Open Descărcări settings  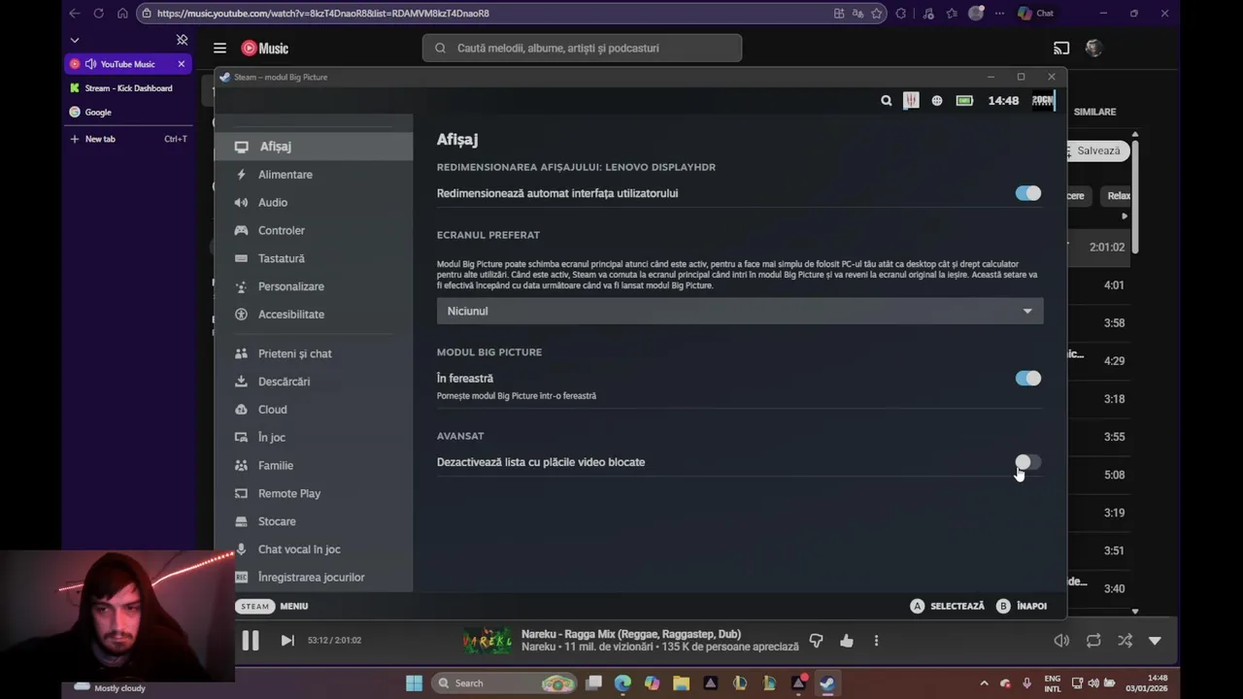point(314,383)
